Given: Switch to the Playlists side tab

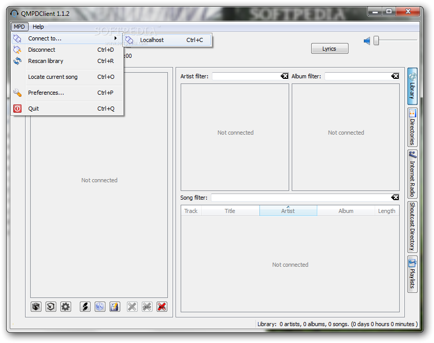Looking at the screenshot, I should click(x=413, y=274).
